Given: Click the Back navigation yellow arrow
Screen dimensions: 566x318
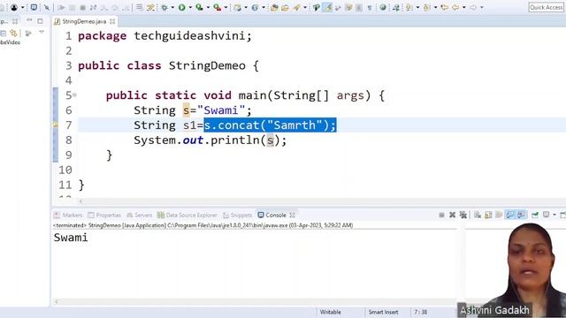Looking at the screenshot, I should tap(456, 7).
